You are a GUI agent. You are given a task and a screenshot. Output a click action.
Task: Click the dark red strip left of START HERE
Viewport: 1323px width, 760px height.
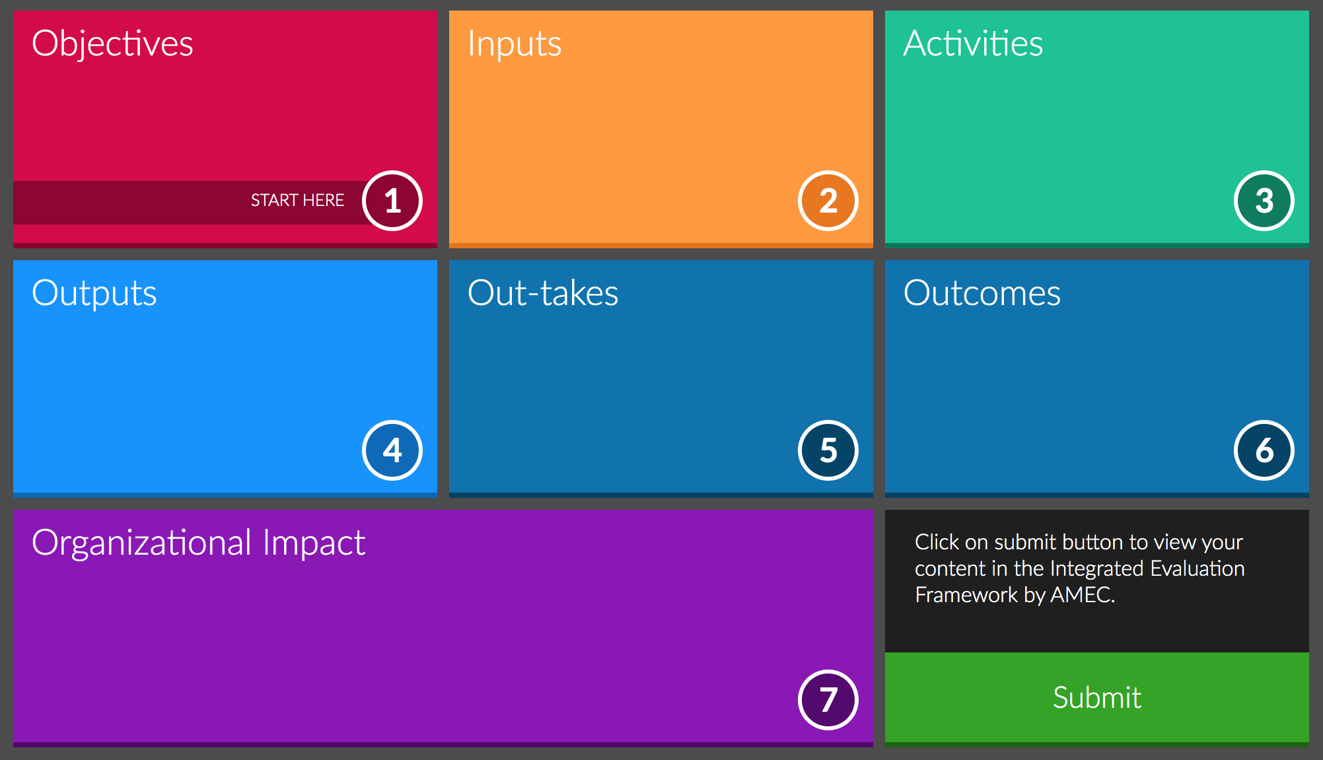click(119, 202)
